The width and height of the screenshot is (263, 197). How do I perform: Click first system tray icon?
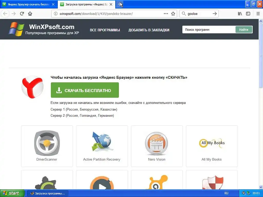(244, 193)
